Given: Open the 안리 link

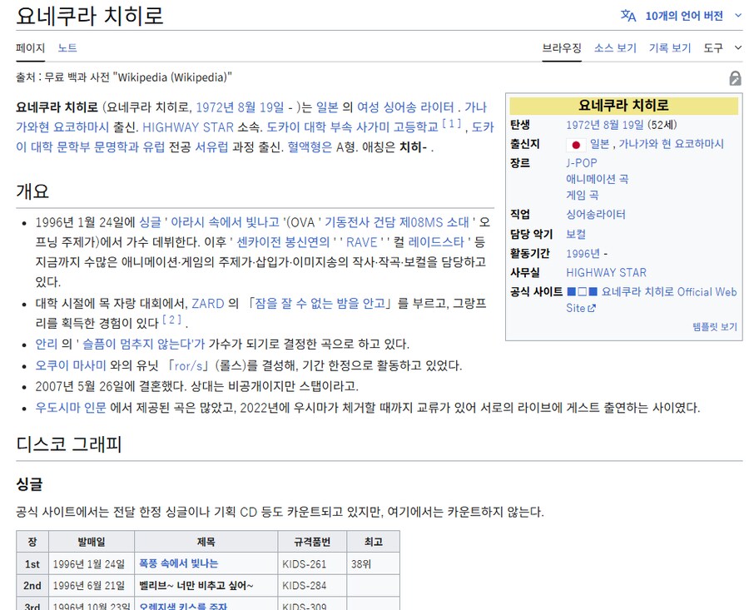Looking at the screenshot, I should coord(47,344).
